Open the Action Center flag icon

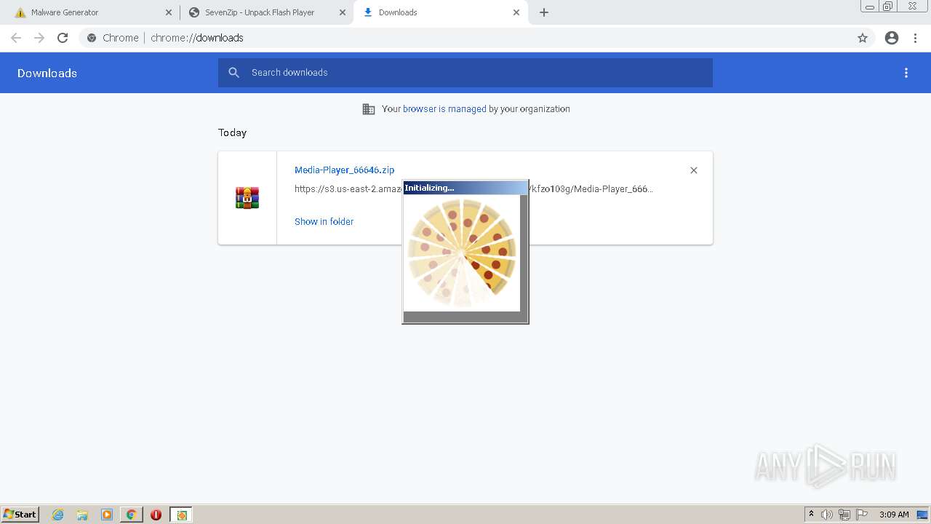point(862,515)
